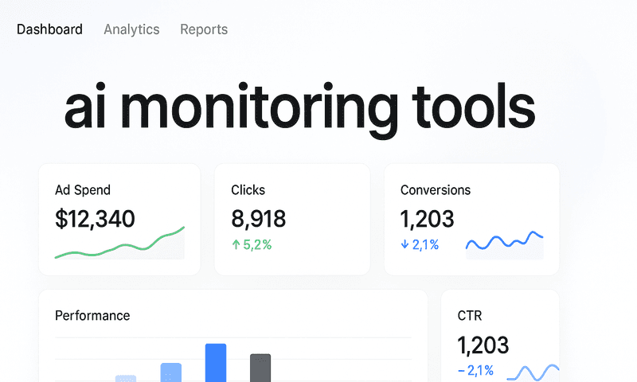Select the 8,918 clicks value
637x382 pixels.
tap(258, 219)
